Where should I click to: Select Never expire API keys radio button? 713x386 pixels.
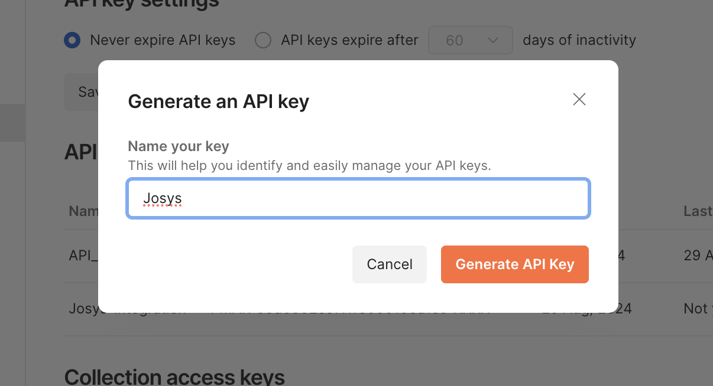pos(72,40)
